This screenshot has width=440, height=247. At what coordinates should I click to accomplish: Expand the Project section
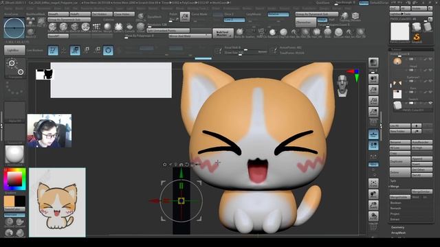395,213
